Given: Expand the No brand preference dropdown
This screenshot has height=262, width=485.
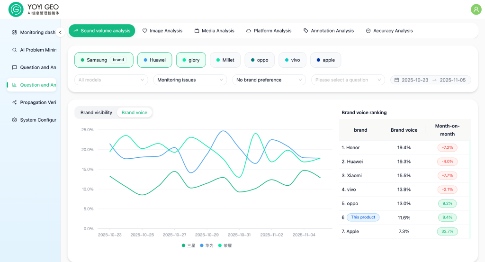Looking at the screenshot, I should (269, 80).
